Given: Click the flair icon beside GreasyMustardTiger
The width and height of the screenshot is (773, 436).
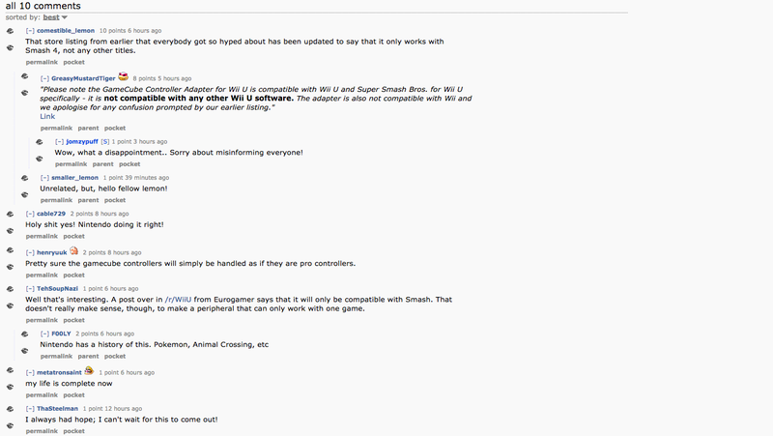Looking at the screenshot, I should (x=124, y=76).
